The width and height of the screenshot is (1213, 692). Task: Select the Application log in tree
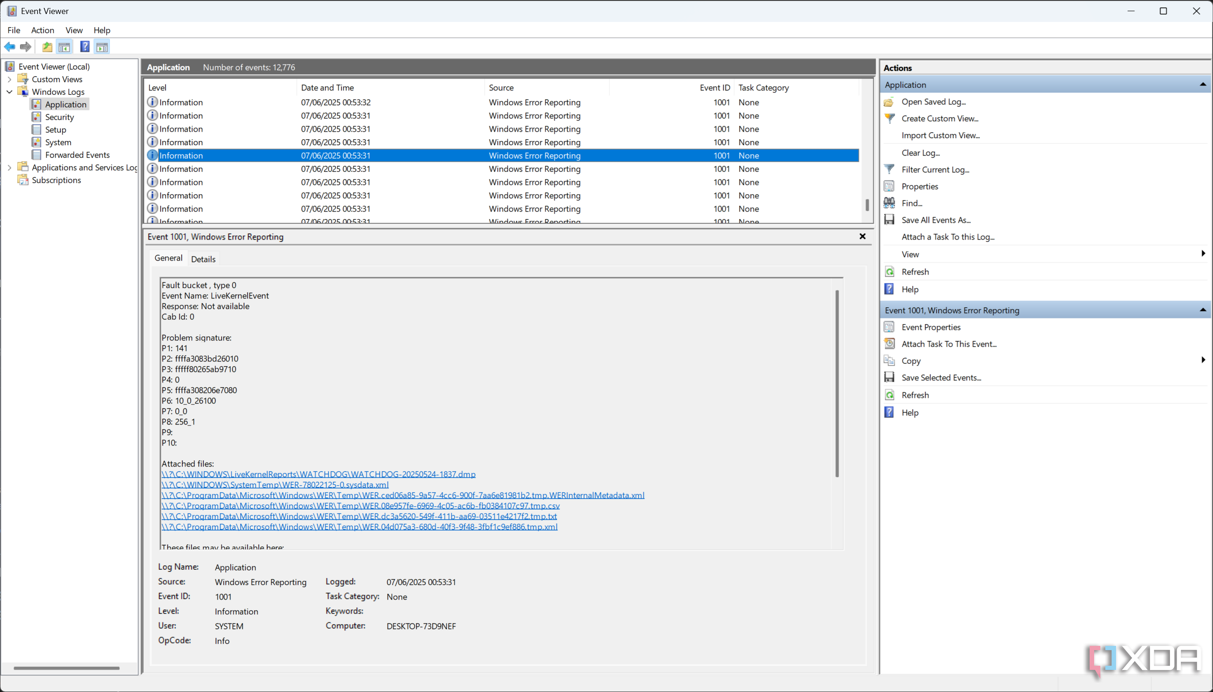point(65,104)
